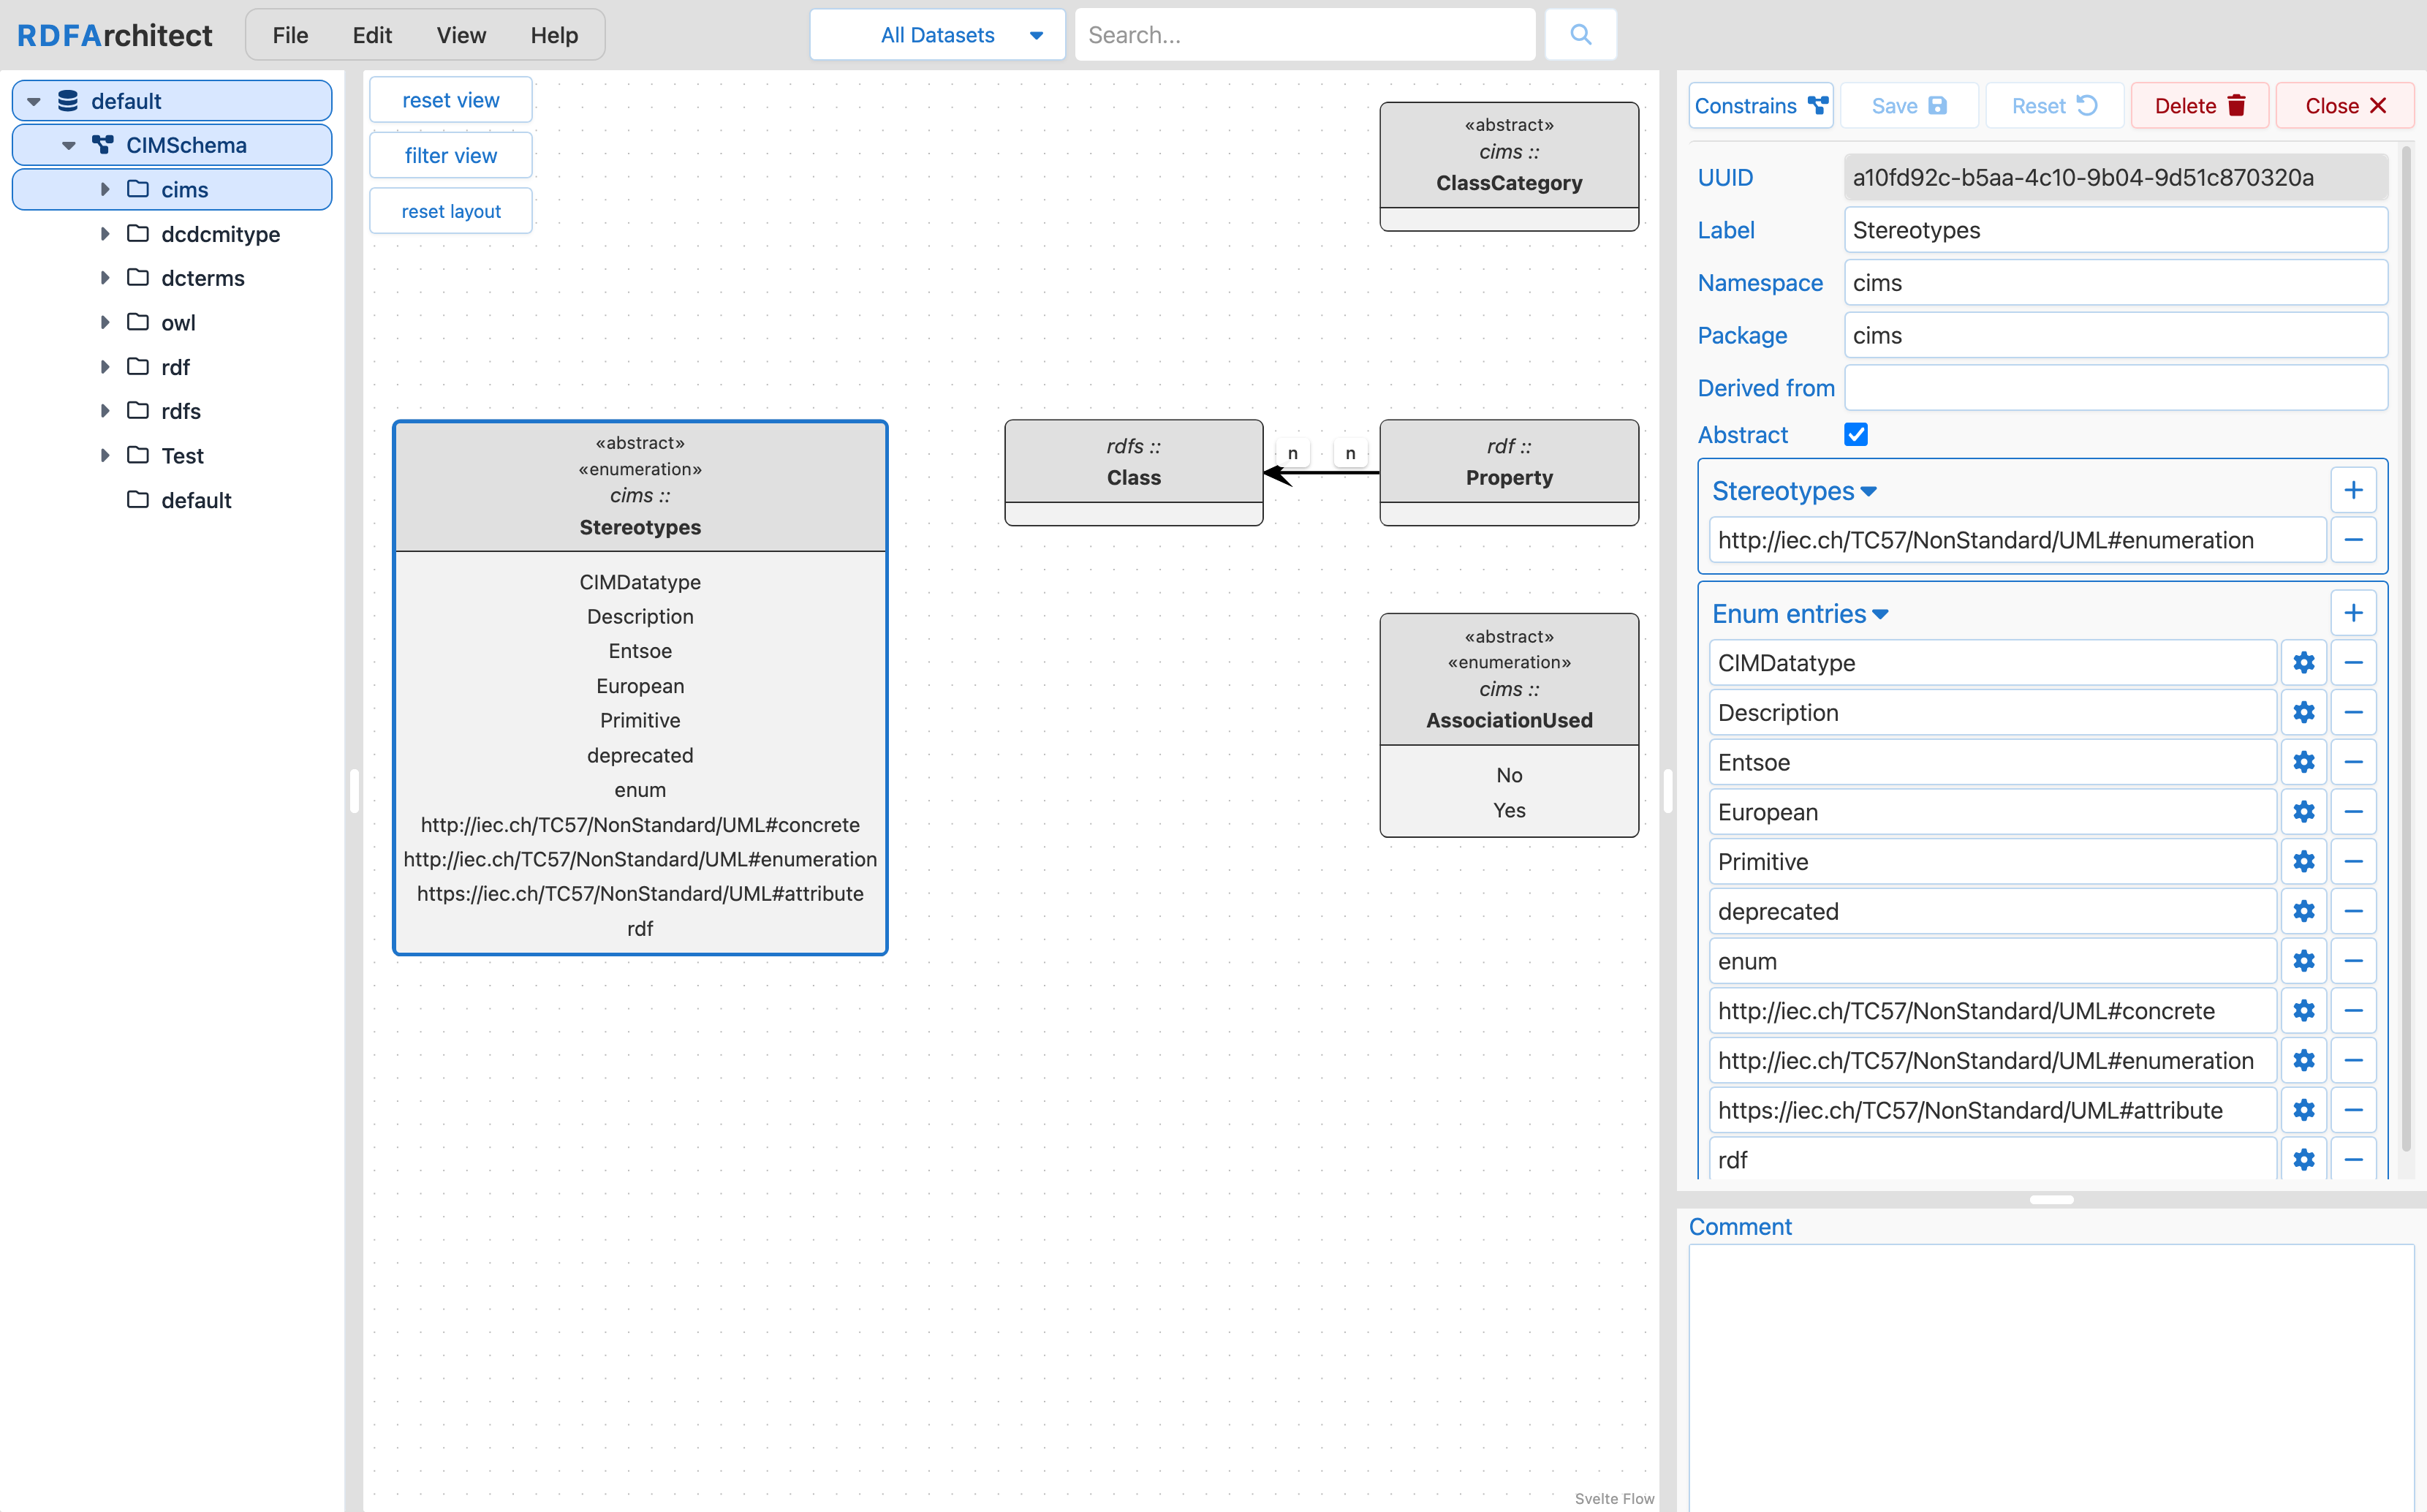
Task: Click the RDFArchitect logo
Action: pyautogui.click(x=115, y=35)
